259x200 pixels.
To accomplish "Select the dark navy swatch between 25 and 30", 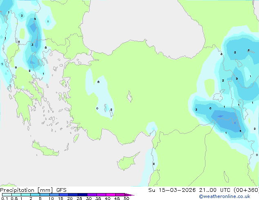I will (83, 195).
